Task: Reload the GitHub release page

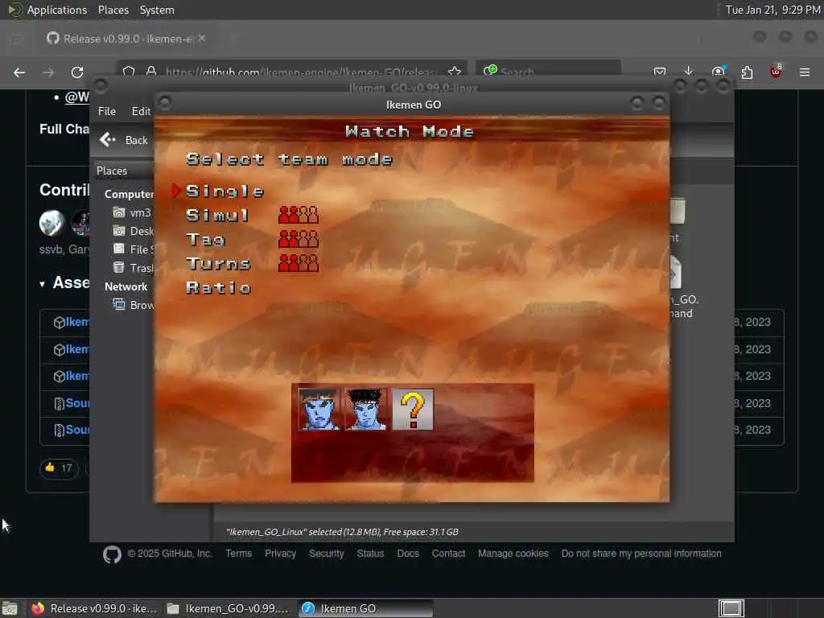Action: point(77,72)
